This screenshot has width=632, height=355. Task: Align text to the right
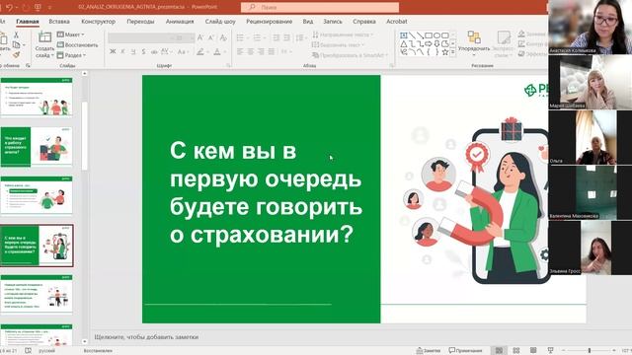[x=261, y=52]
